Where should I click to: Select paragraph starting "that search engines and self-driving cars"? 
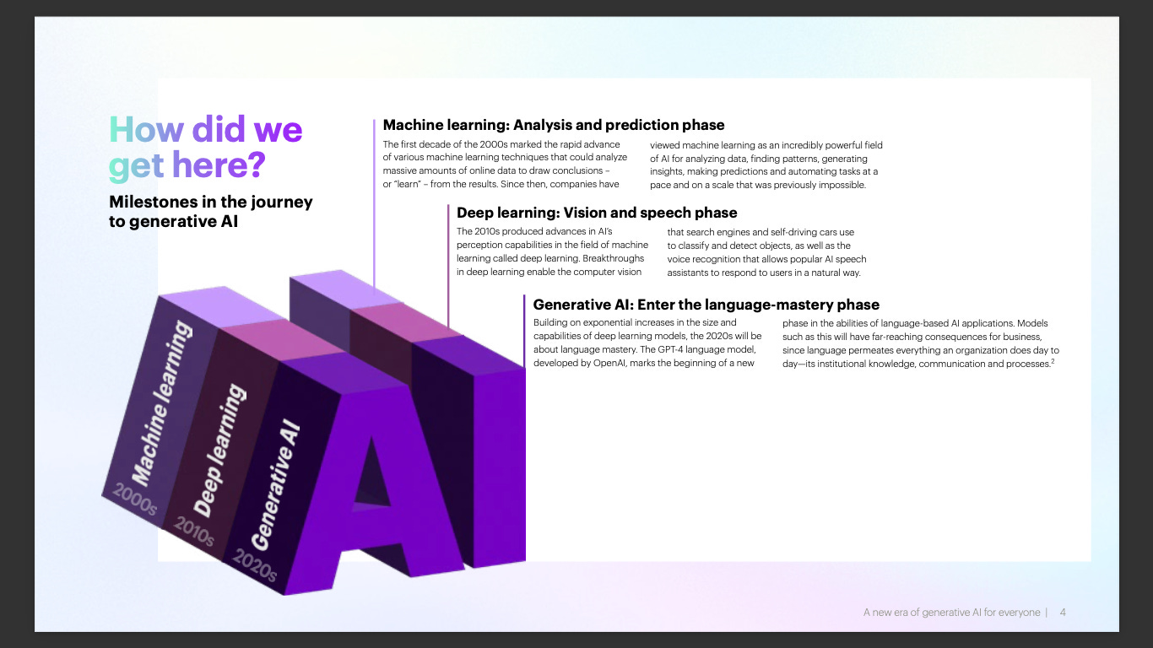coord(767,251)
